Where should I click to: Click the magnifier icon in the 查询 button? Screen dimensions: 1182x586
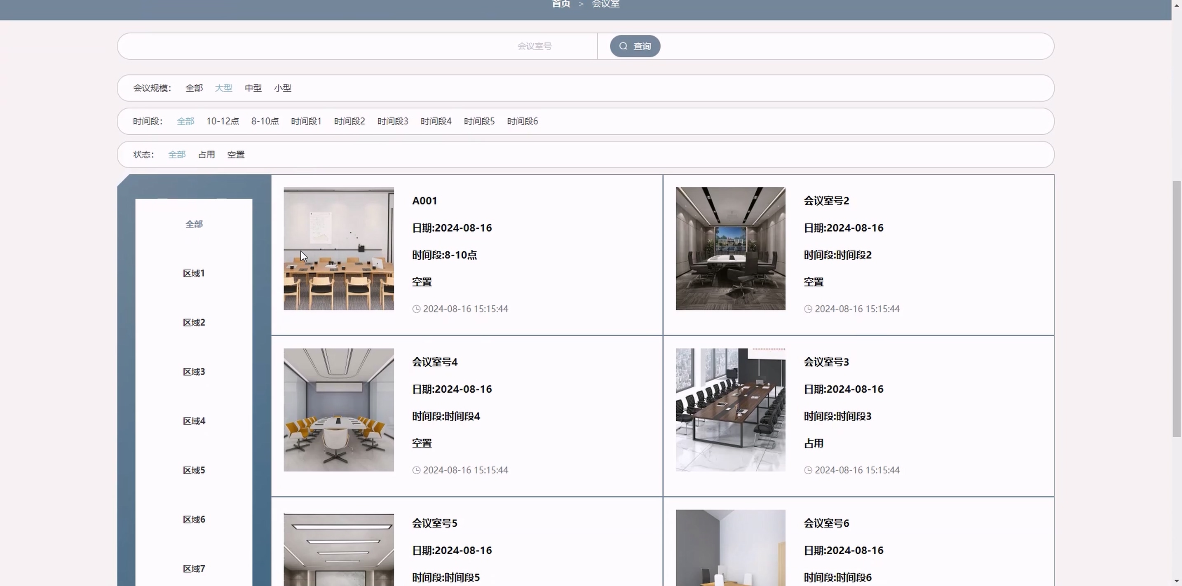pyautogui.click(x=623, y=46)
